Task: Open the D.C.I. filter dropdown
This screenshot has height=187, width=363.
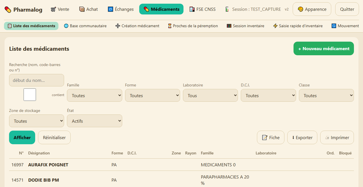Action: tap(268, 96)
